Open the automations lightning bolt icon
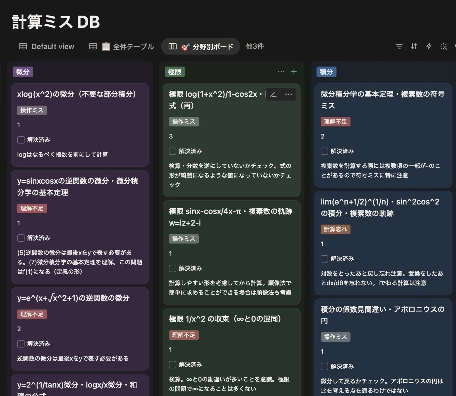 click(x=429, y=46)
